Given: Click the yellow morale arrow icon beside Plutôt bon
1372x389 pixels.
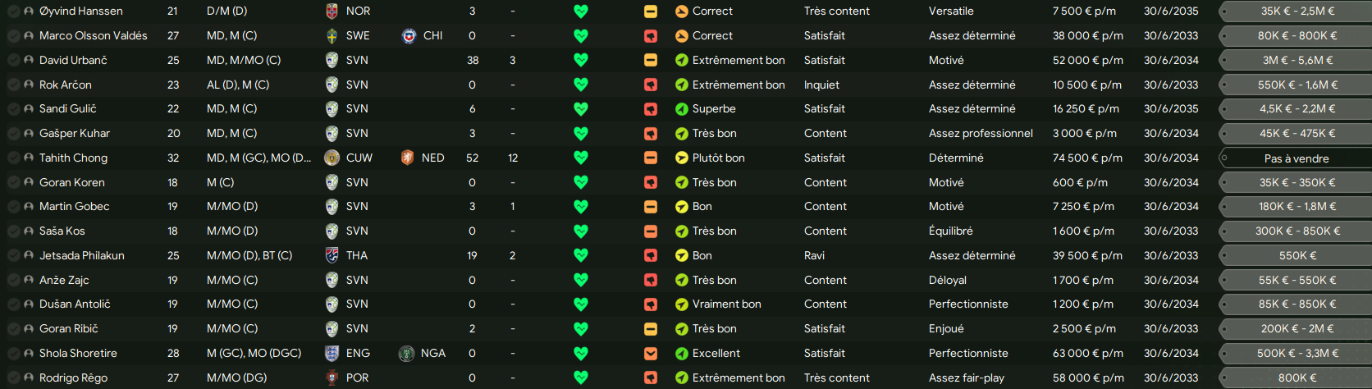Looking at the screenshot, I should 681,158.
